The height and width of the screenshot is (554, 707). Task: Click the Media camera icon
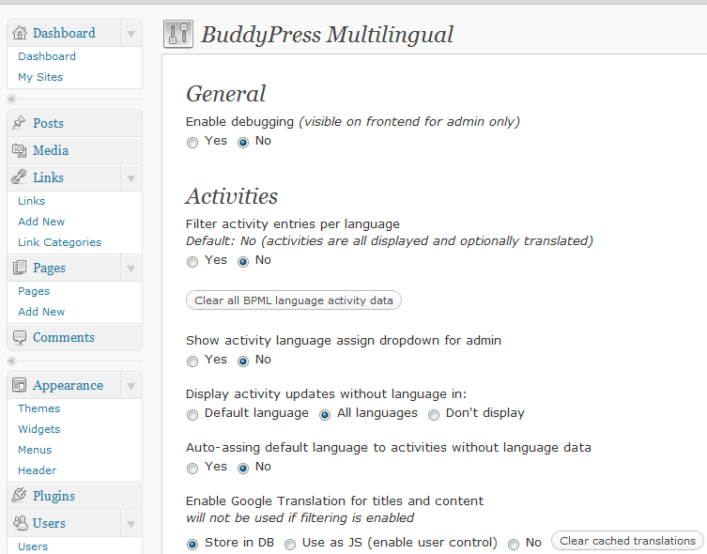(20, 150)
